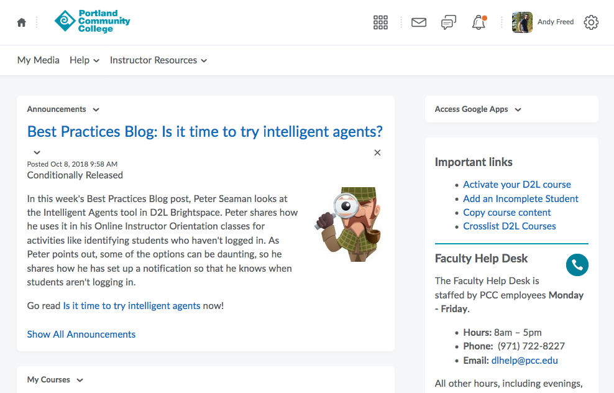614x393 pixels.
Task: Select My Media in the navbar
Action: point(39,60)
